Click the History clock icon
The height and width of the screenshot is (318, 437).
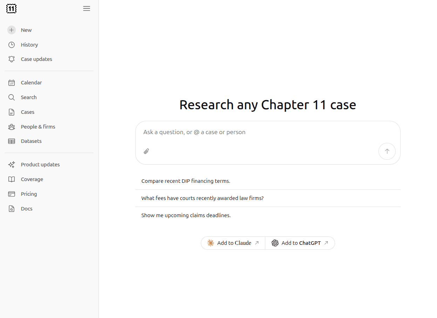[x=12, y=45]
